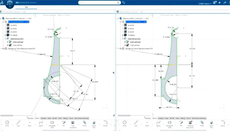This screenshot has width=230, height=133.
Task: Open Tools tab in right window
Action: [x=177, y=118]
